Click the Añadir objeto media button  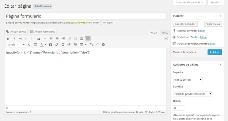[x=16, y=31]
